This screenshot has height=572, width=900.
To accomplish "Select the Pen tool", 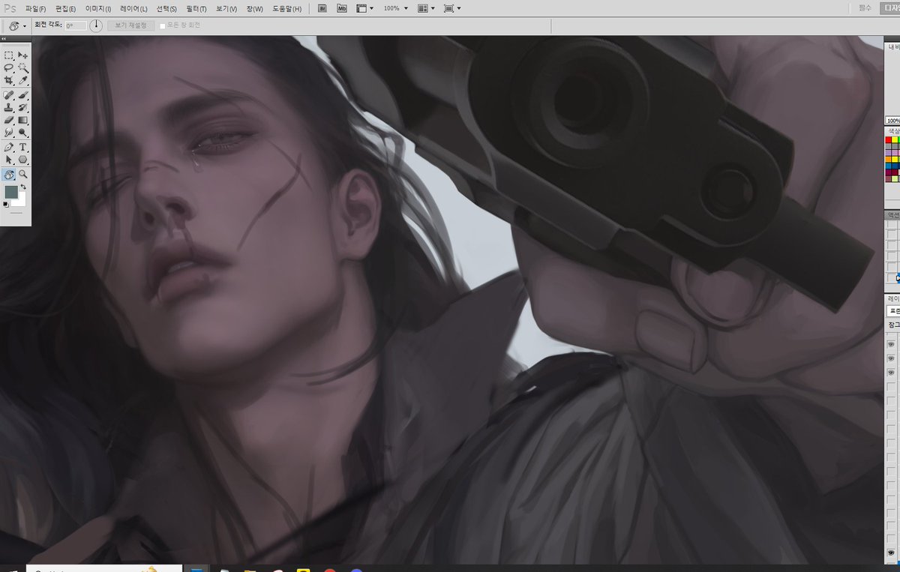I will (9, 147).
